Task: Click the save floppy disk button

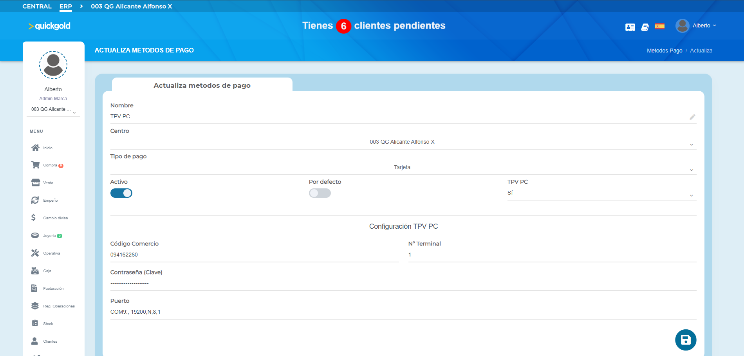Action: point(685,340)
